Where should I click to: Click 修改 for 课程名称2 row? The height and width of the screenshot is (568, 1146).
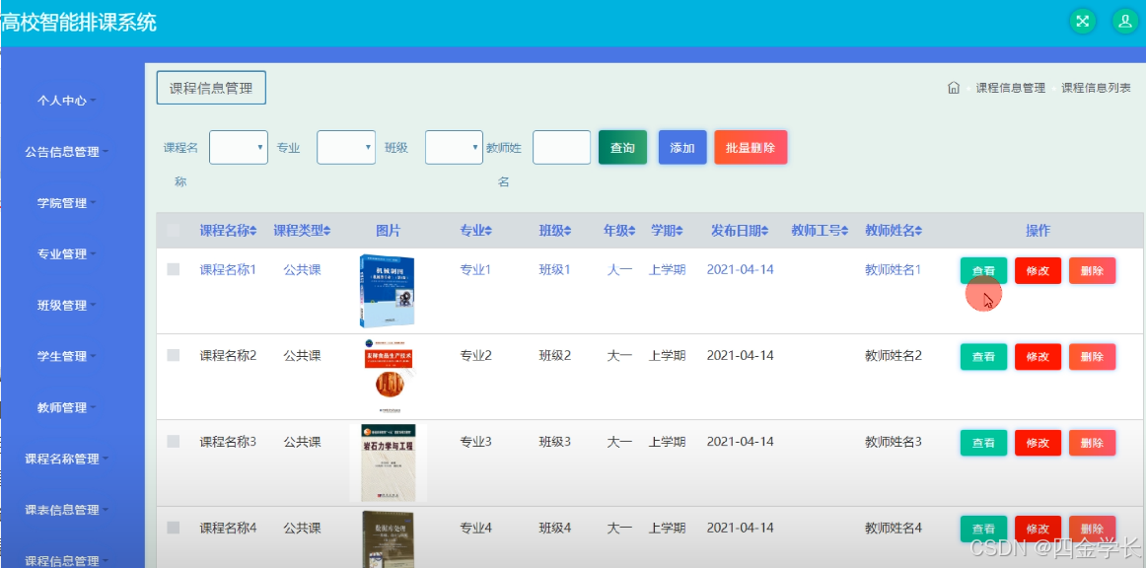(x=1038, y=357)
